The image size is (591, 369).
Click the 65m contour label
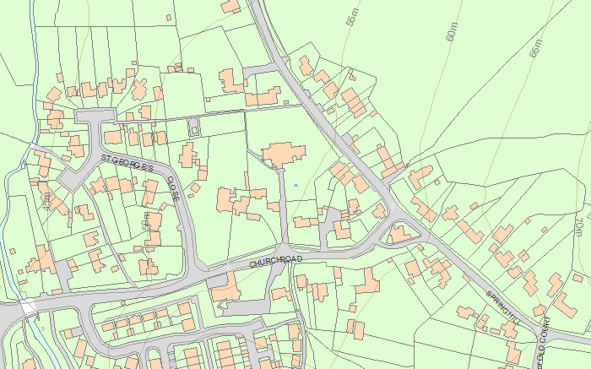pyautogui.click(x=535, y=48)
